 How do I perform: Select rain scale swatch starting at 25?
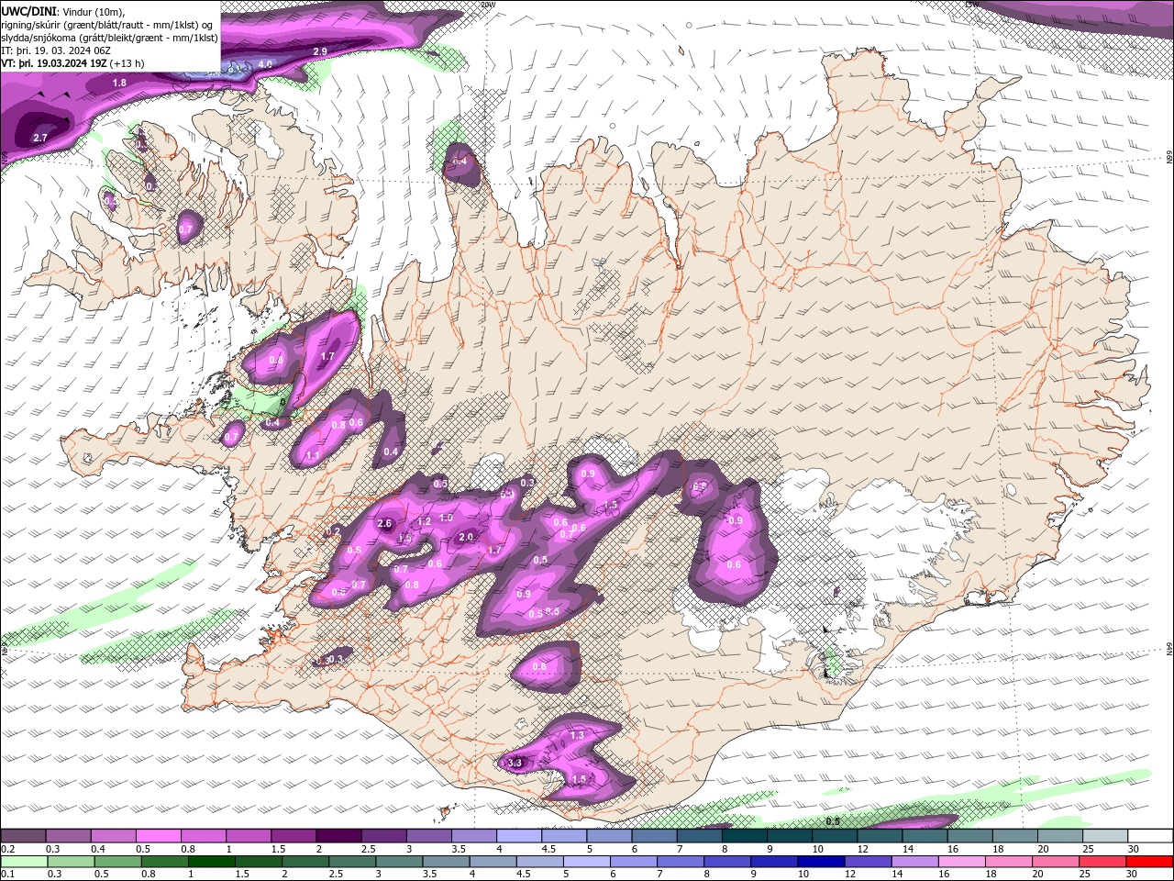1102,862
